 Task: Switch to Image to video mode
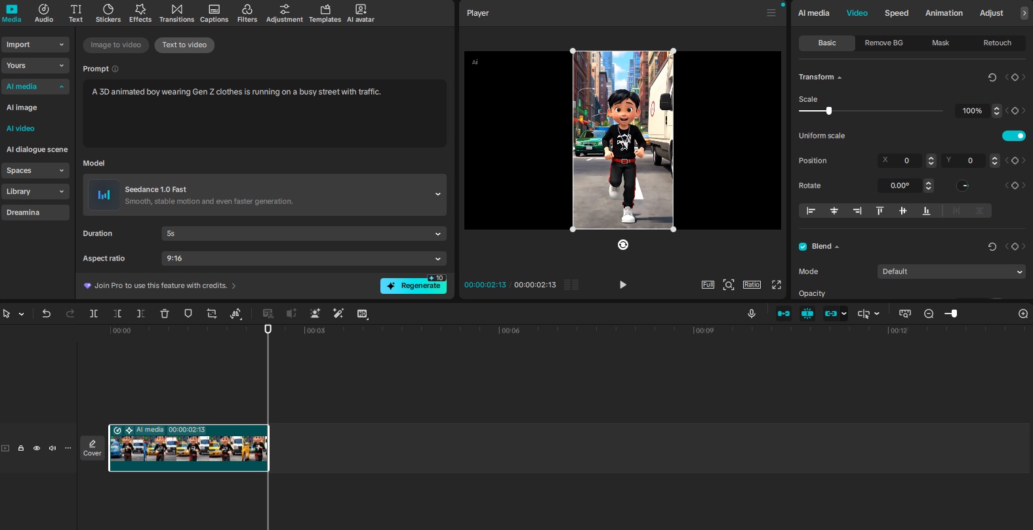115,45
